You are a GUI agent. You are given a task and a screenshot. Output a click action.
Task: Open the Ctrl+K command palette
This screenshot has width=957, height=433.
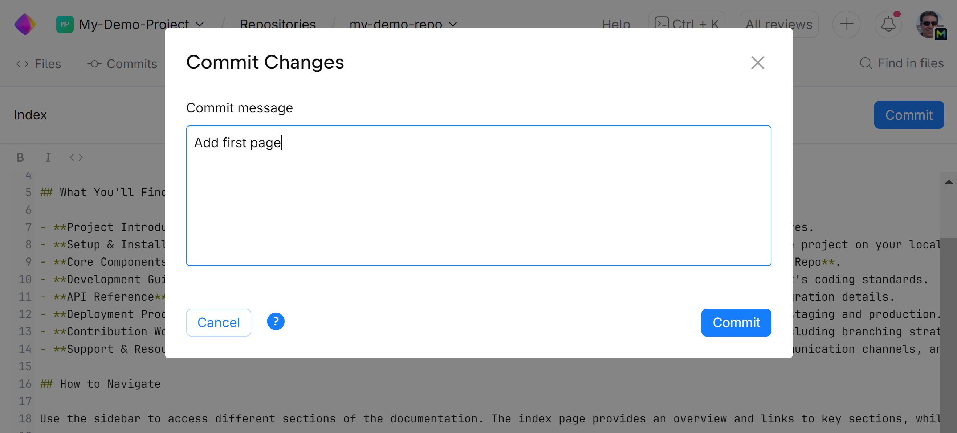coord(687,23)
